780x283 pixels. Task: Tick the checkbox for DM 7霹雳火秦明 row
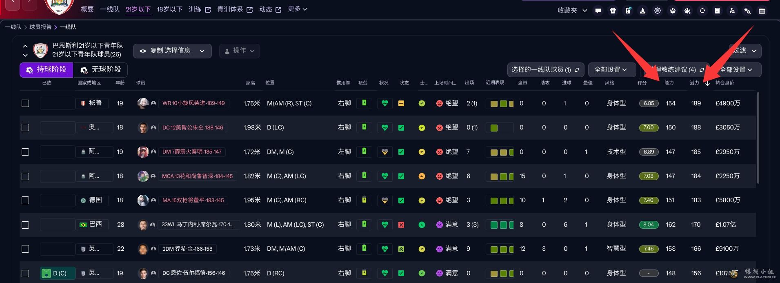[x=25, y=152]
